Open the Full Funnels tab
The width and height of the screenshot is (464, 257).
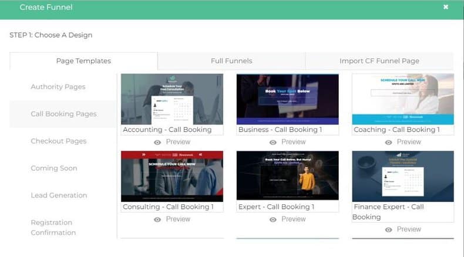[231, 61]
